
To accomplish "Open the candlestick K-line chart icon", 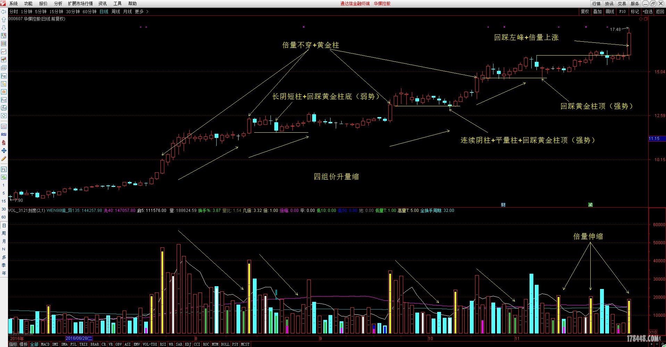I will [x=4, y=60].
